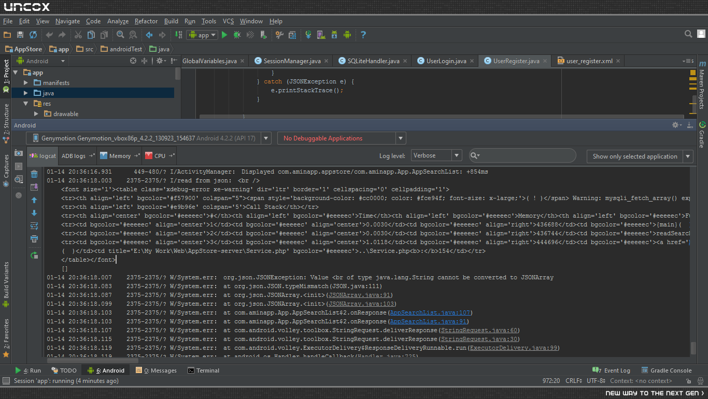Switch to the user_register.xml tab
Screen dimensions: 708x399
pos(588,61)
